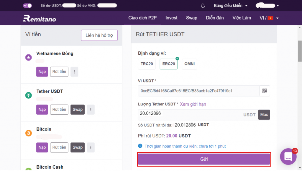Click the Tether USDT wallet name

(50, 91)
